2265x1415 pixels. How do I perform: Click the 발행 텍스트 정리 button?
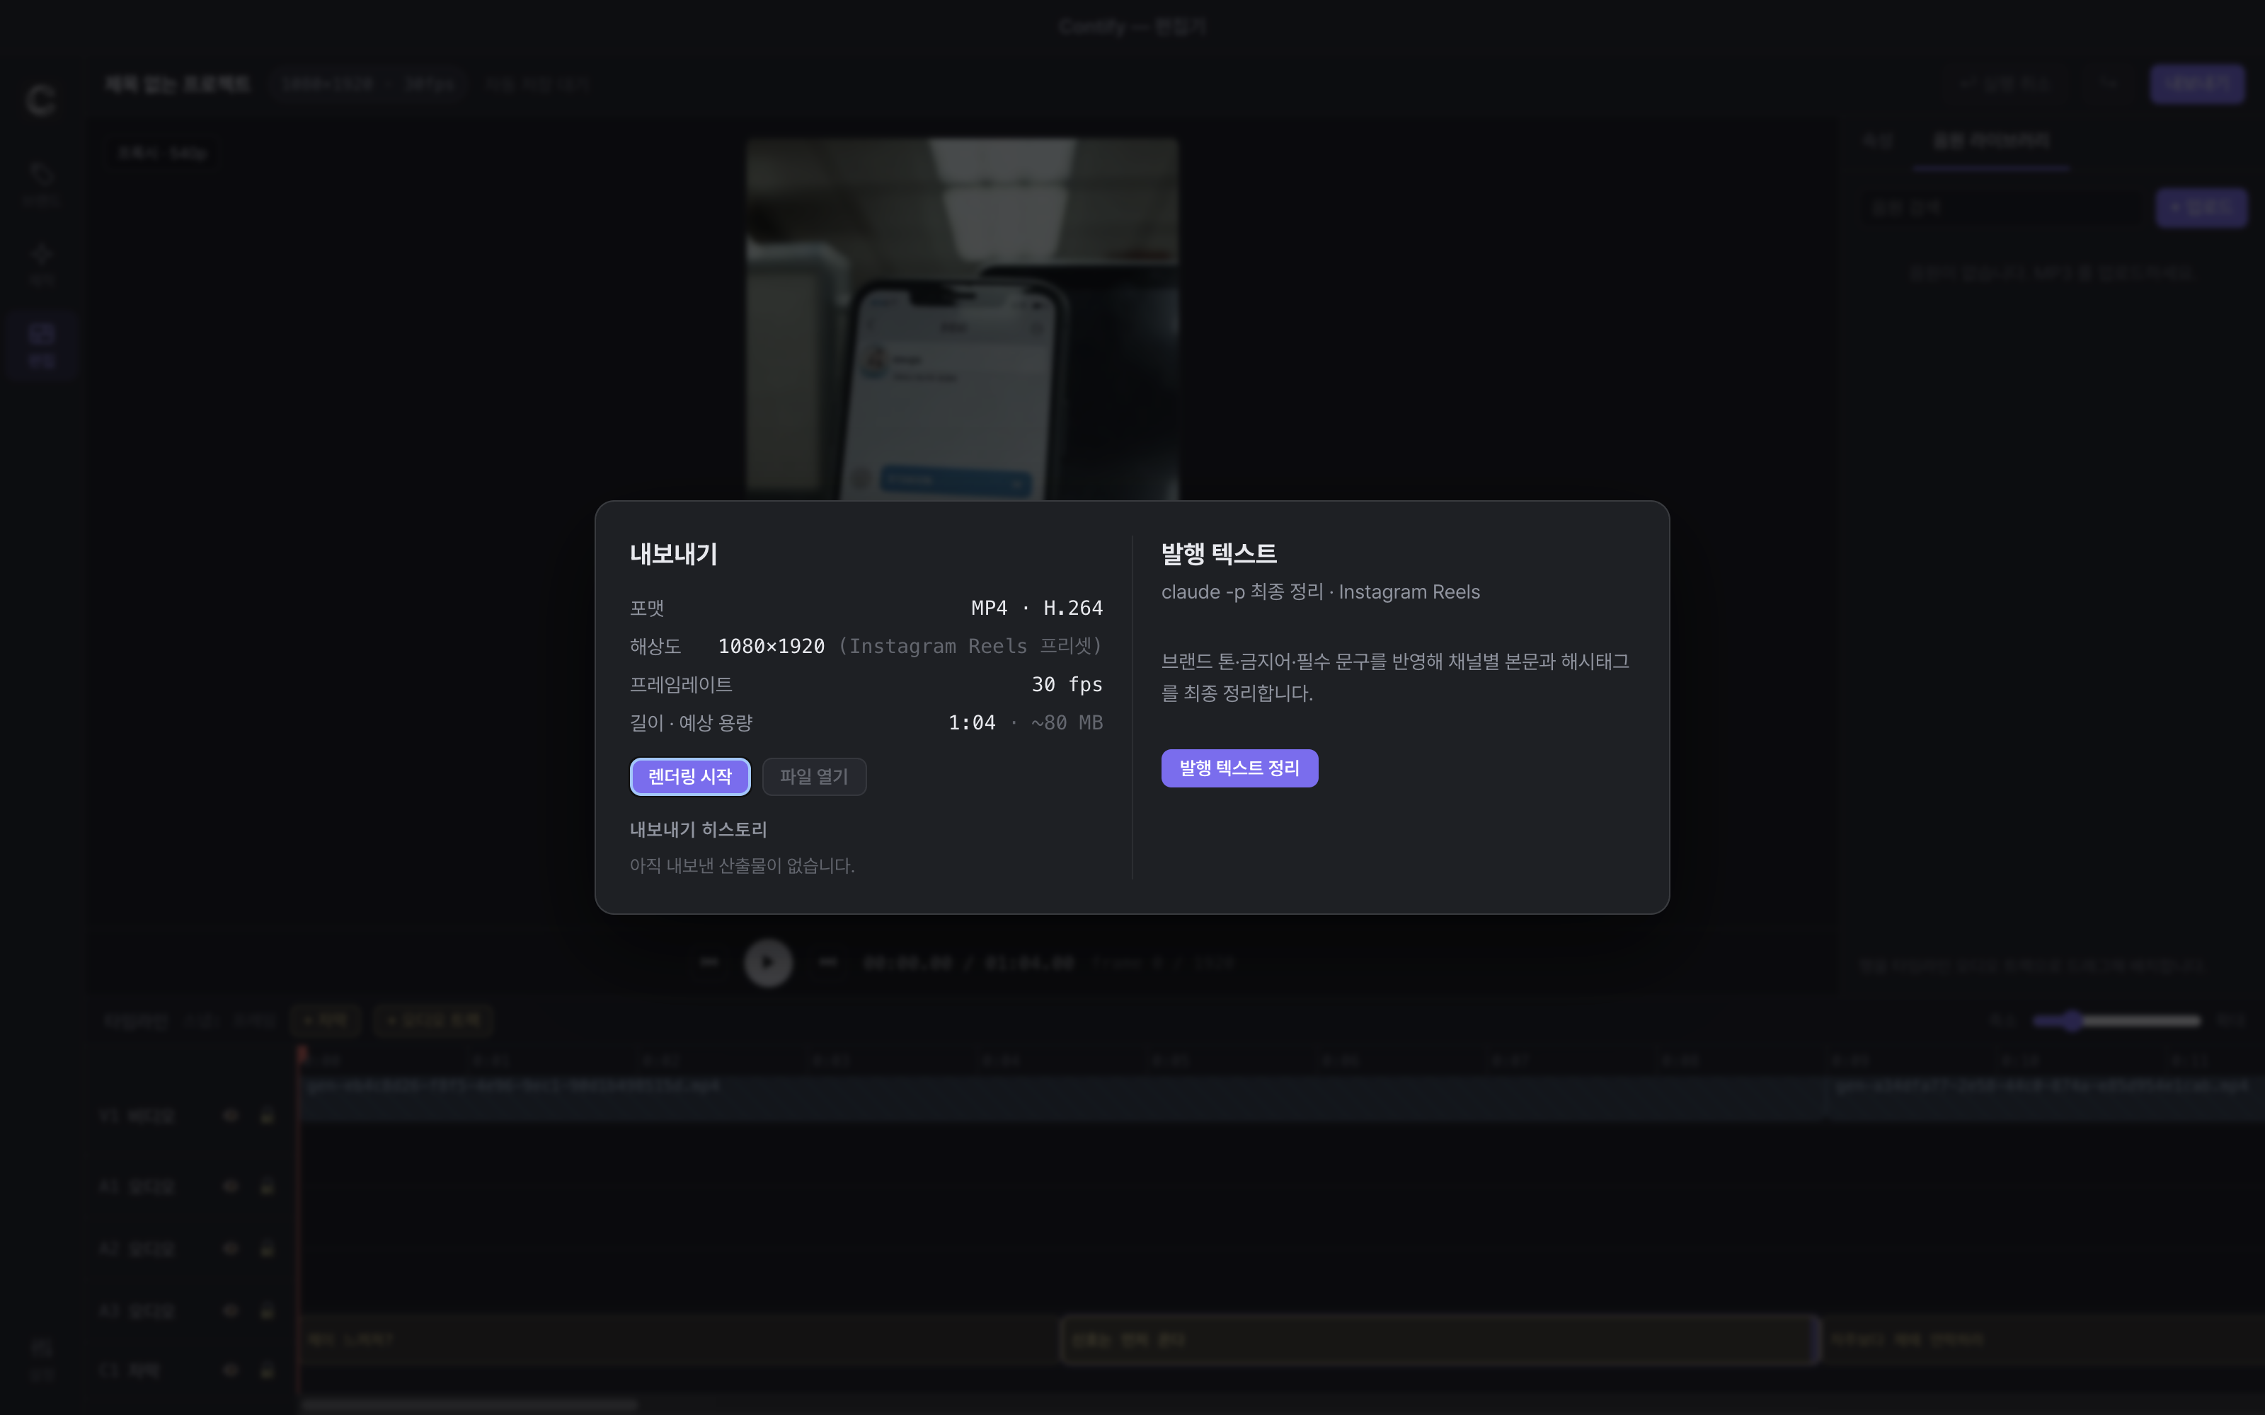(1239, 768)
